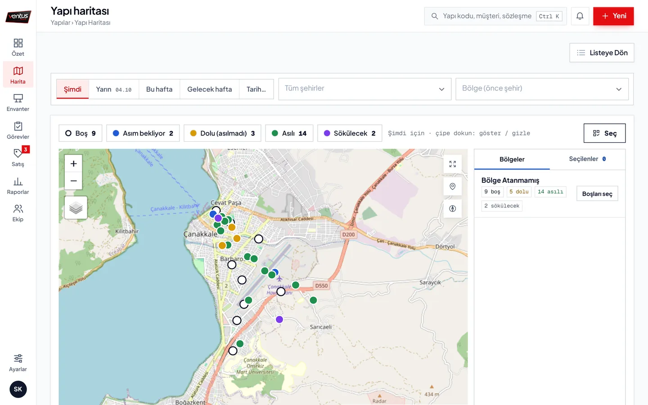This screenshot has width=648, height=405.
Task: Zoom in on the map
Action: 74,164
